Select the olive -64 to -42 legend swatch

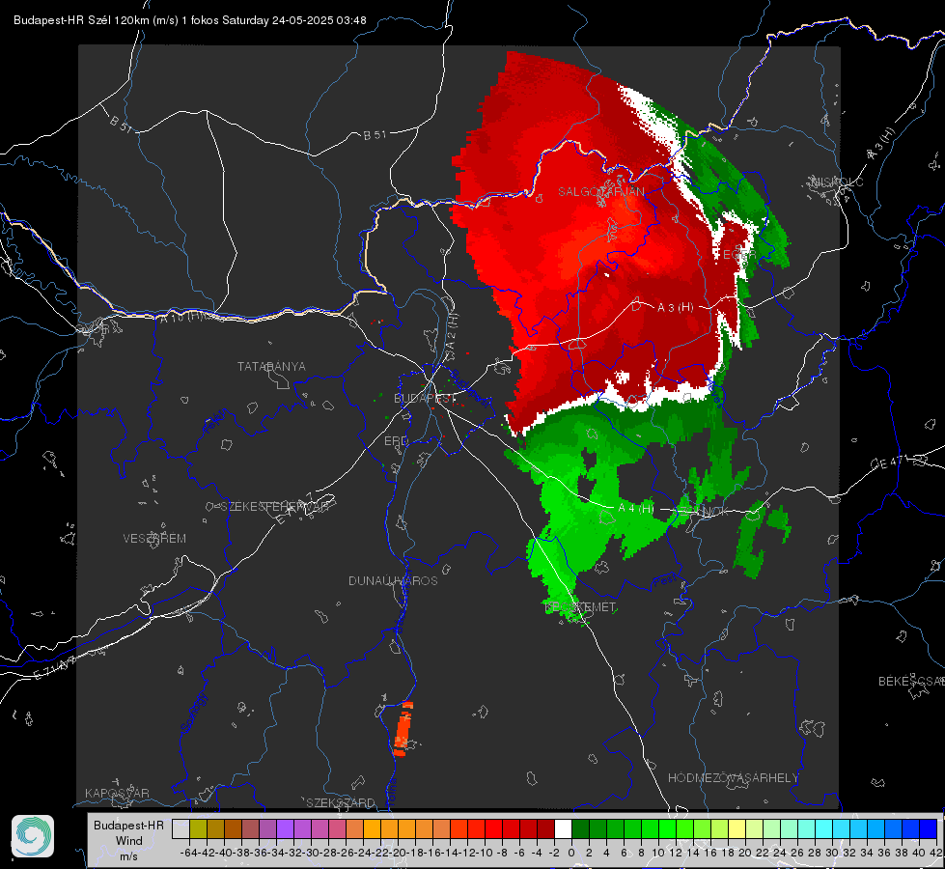point(198,828)
